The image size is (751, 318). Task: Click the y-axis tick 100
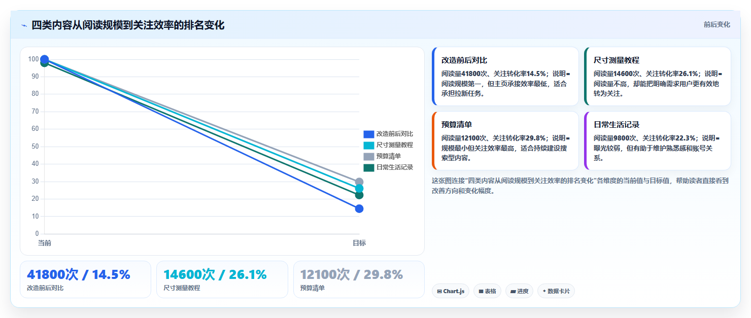(33, 59)
